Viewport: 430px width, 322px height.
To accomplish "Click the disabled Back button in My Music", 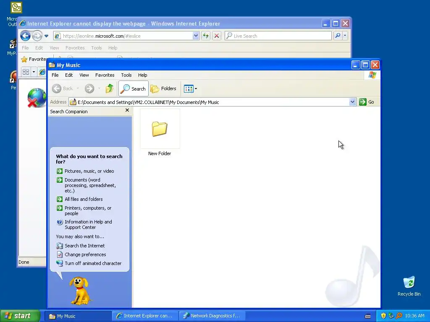I will (63, 88).
